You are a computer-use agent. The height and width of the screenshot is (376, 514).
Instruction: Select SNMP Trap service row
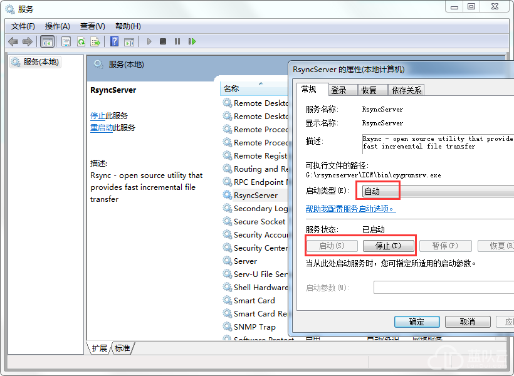tap(255, 326)
